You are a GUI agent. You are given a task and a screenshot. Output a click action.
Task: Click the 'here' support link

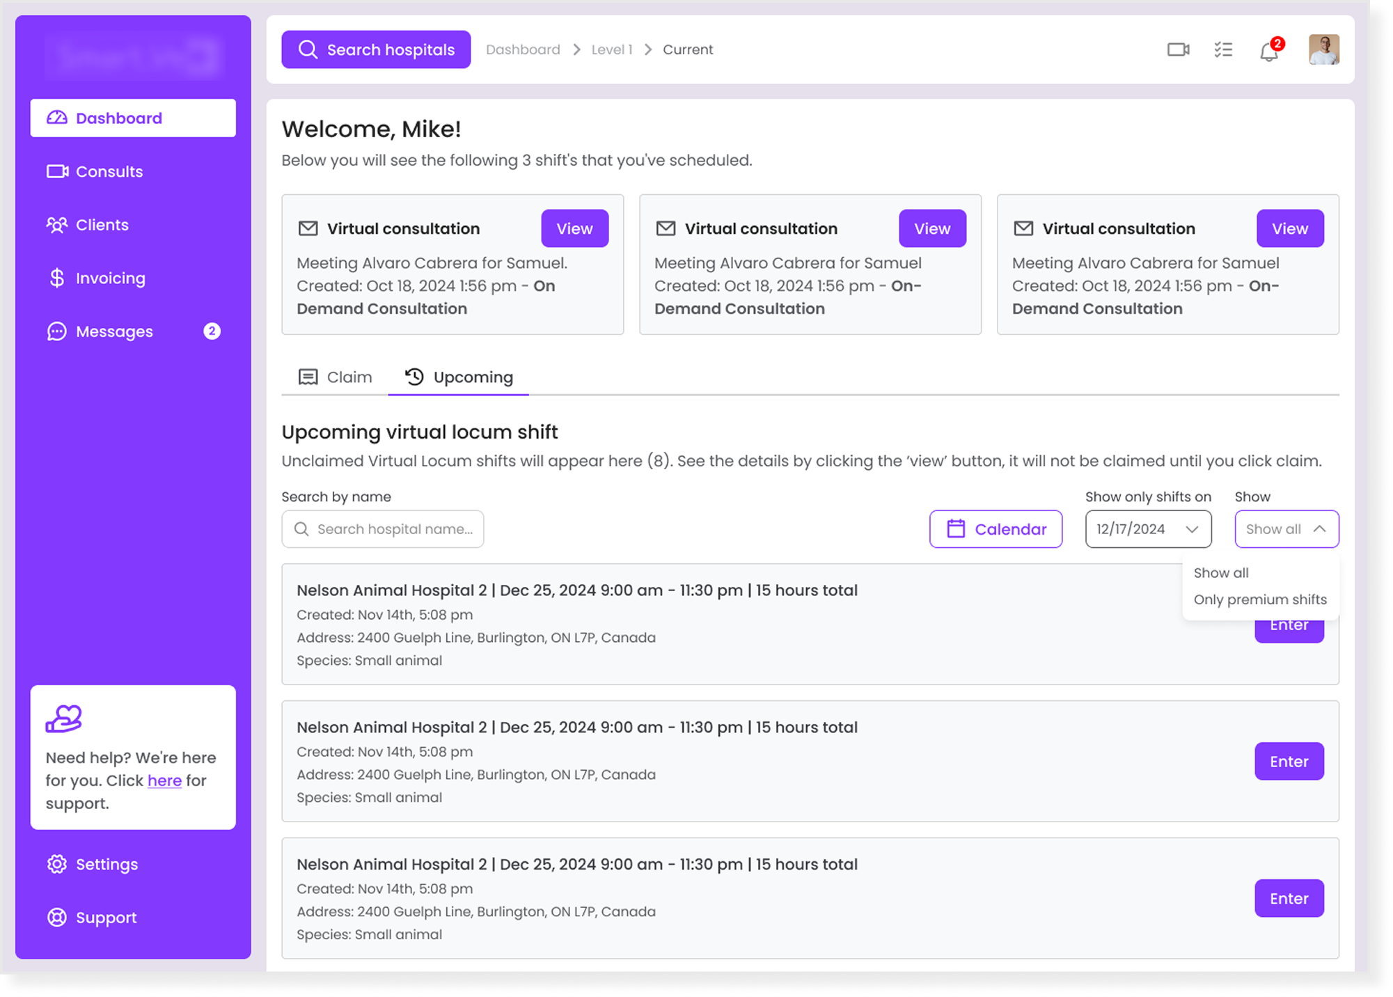click(164, 780)
